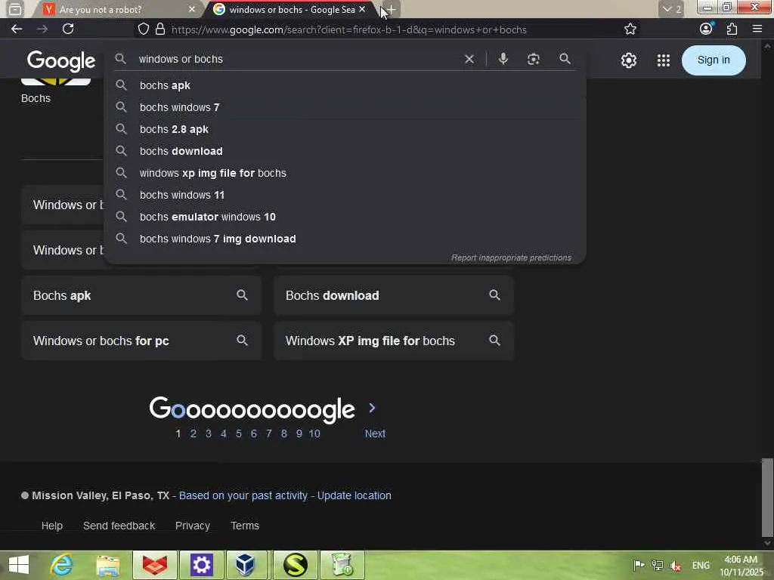
Task: Open File Explorer from the taskbar
Action: point(108,565)
